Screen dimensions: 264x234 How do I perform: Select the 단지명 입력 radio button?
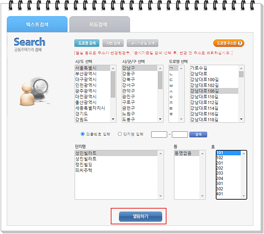point(120,134)
